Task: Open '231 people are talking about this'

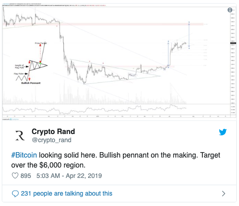Action: [66, 193]
